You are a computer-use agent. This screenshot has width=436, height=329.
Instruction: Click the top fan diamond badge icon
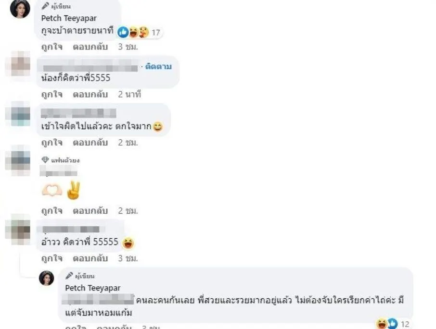click(45, 160)
